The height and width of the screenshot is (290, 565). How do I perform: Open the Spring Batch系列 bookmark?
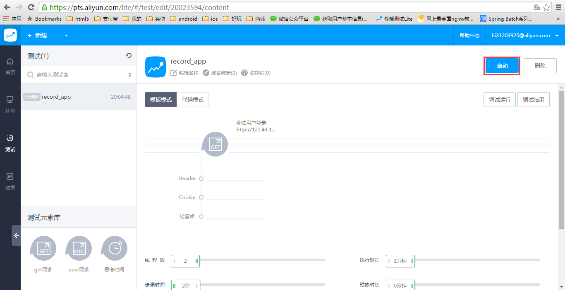click(x=506, y=19)
